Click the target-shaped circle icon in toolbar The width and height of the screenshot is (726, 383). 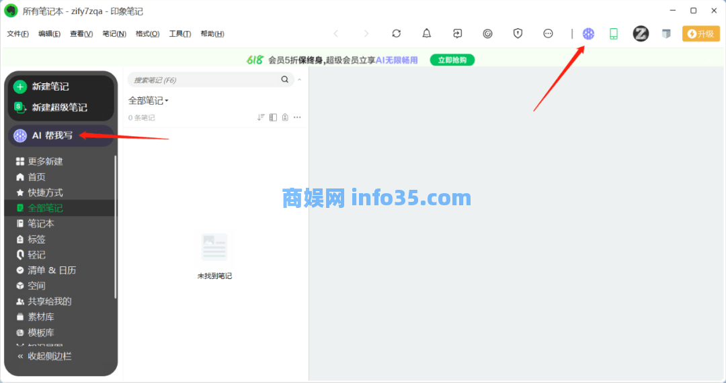[x=487, y=34]
